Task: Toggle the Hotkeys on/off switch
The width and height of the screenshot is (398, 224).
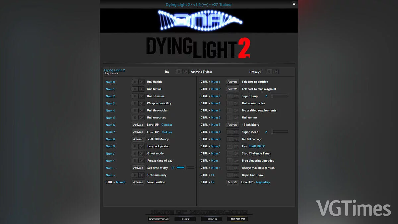Action: pyautogui.click(x=272, y=71)
